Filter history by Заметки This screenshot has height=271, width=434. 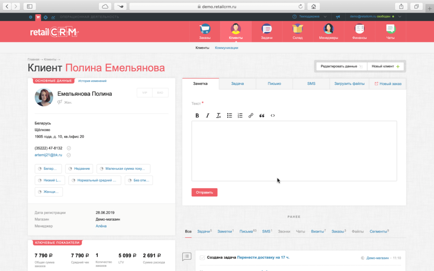(225, 232)
